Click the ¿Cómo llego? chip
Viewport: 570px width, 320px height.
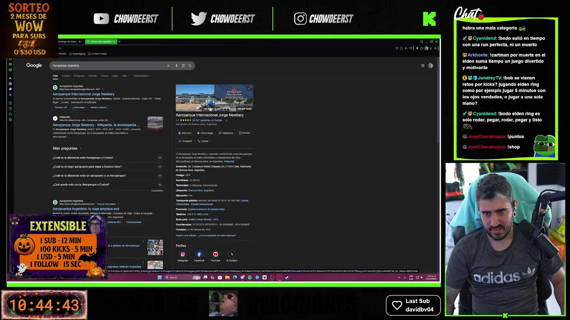79,108
